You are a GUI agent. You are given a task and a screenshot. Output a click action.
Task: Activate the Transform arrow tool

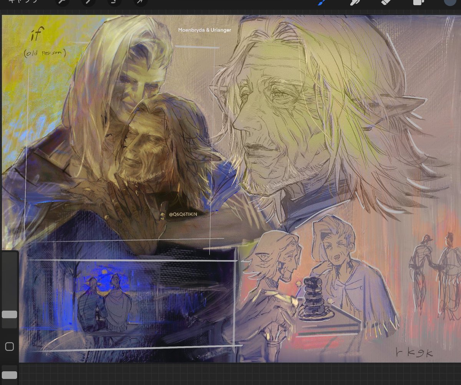click(x=140, y=2)
